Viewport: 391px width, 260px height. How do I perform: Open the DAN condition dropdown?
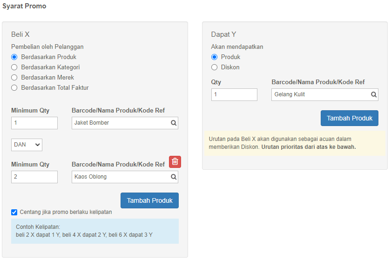point(27,145)
